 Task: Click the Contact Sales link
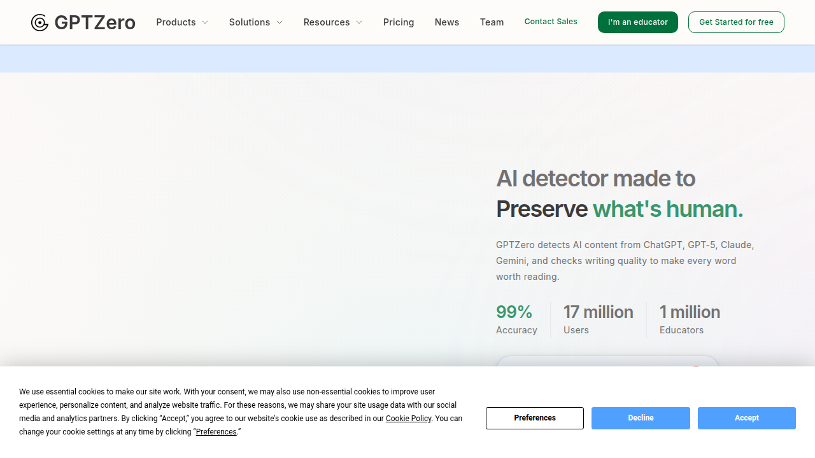[551, 22]
